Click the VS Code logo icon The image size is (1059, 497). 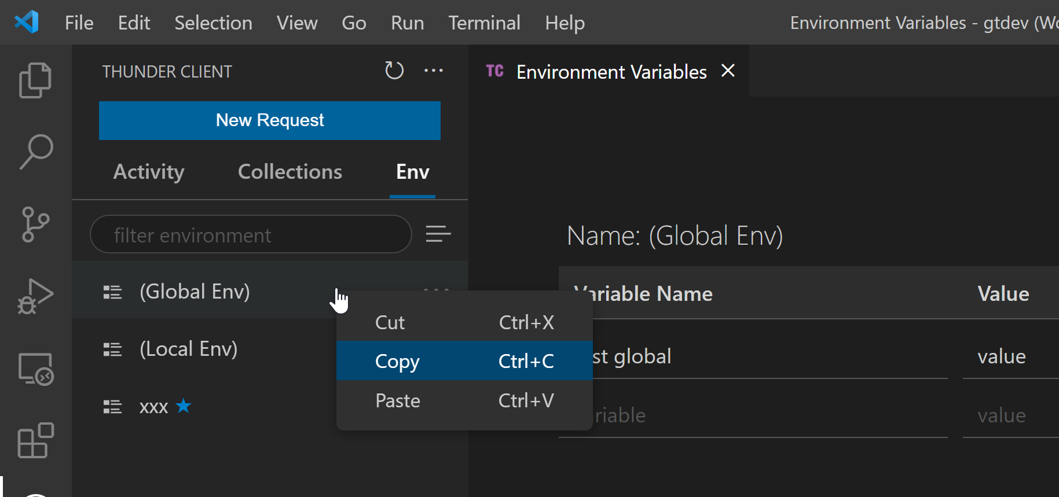pos(27,22)
